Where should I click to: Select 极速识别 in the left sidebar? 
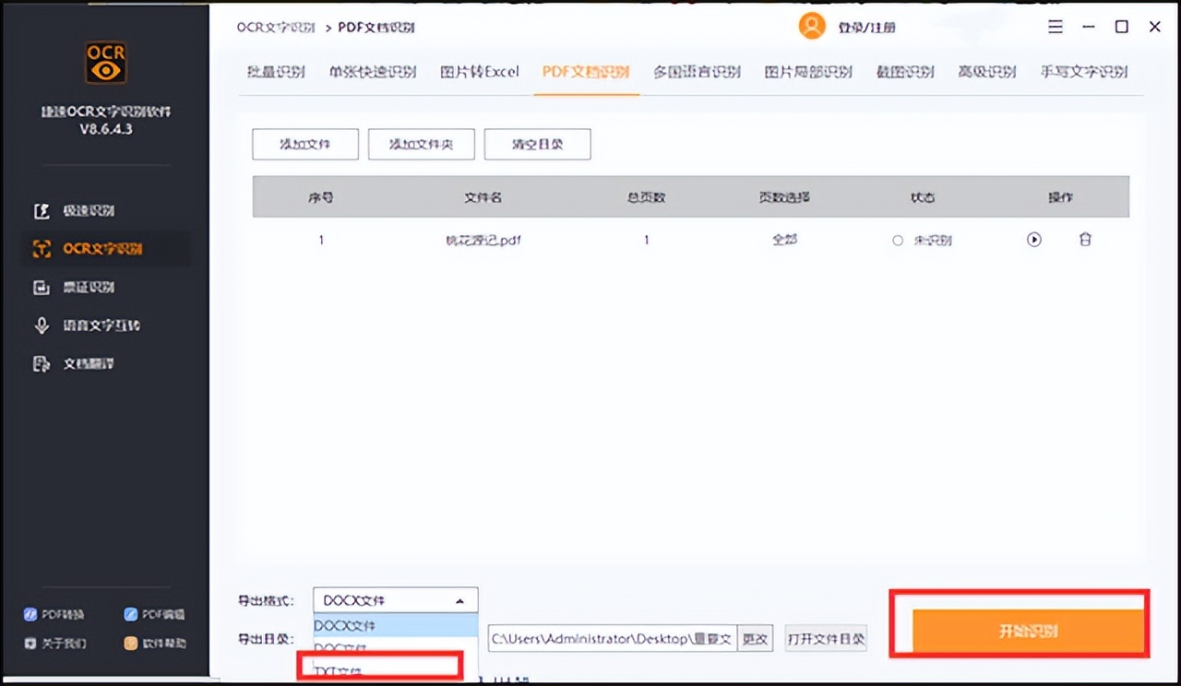click(83, 210)
